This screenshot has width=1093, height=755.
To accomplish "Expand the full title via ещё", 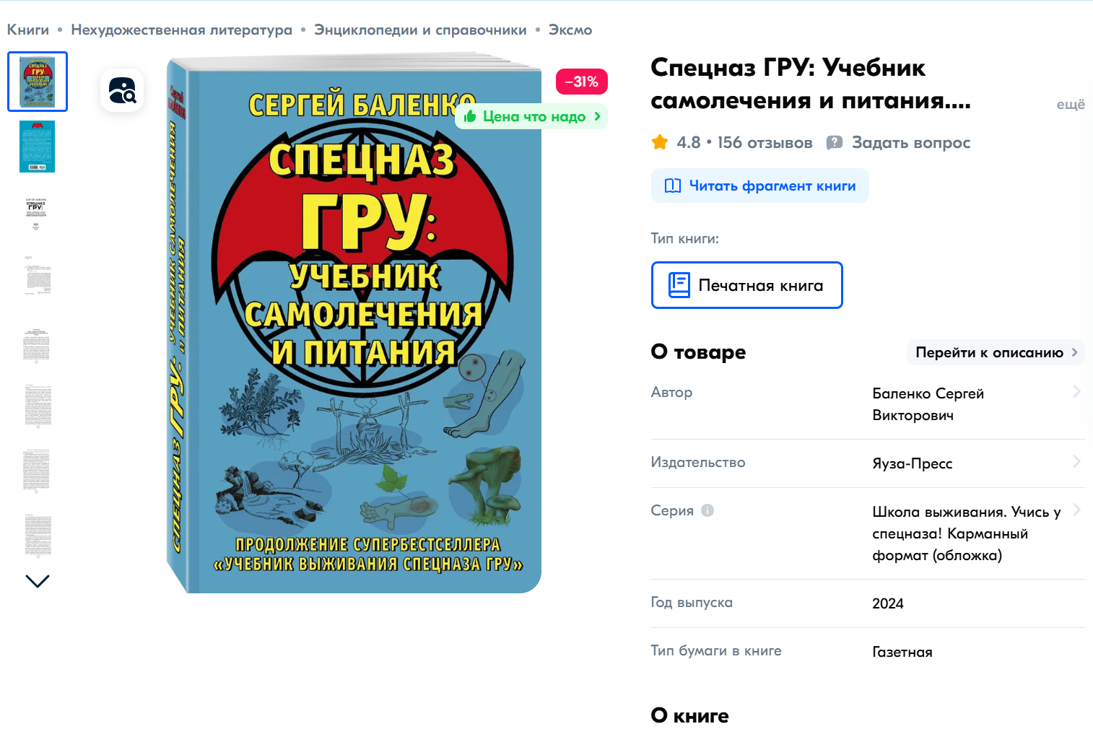I will click(x=1071, y=105).
